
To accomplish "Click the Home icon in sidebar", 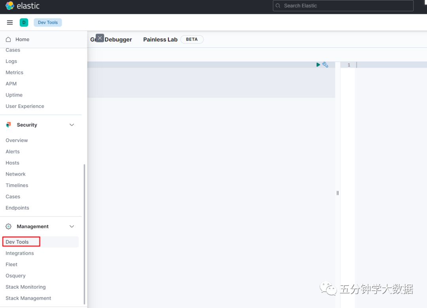I will [8, 40].
